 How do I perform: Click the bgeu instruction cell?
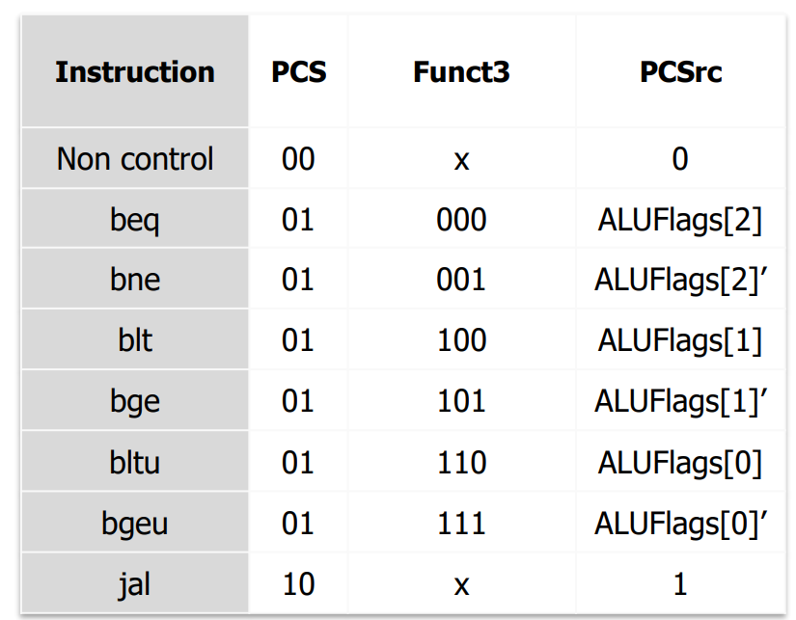click(135, 524)
